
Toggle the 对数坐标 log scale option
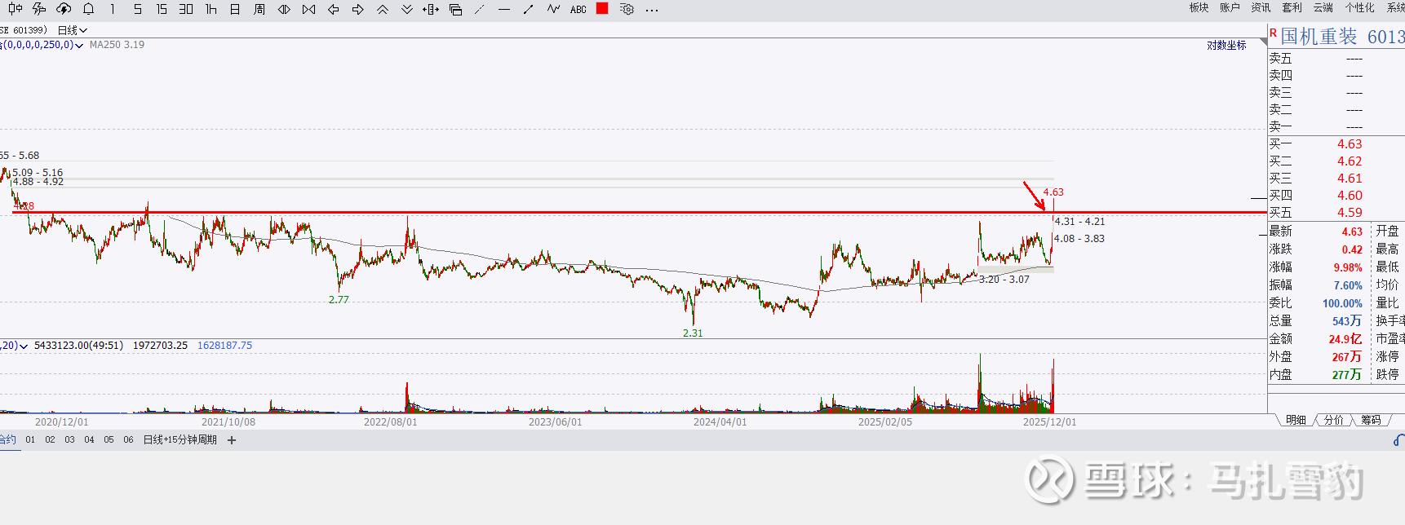1226,45
